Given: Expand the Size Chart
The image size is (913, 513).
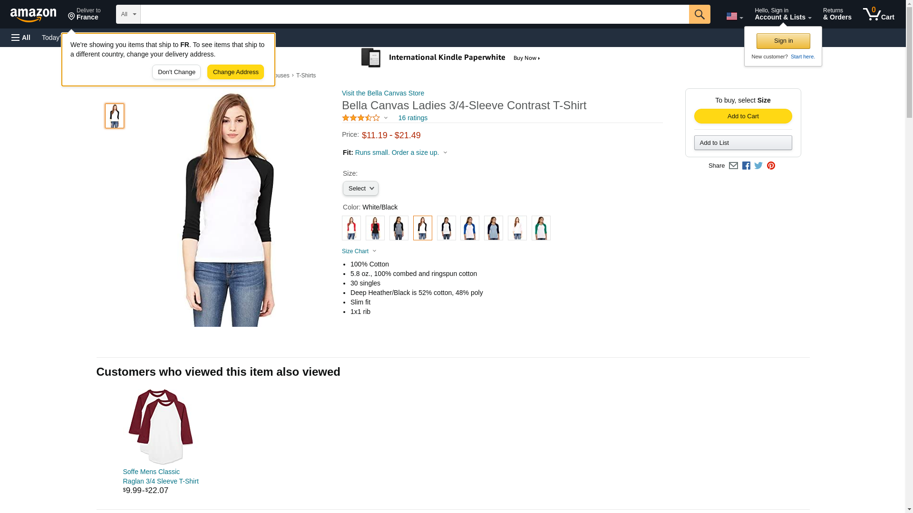Looking at the screenshot, I should [x=359, y=251].
